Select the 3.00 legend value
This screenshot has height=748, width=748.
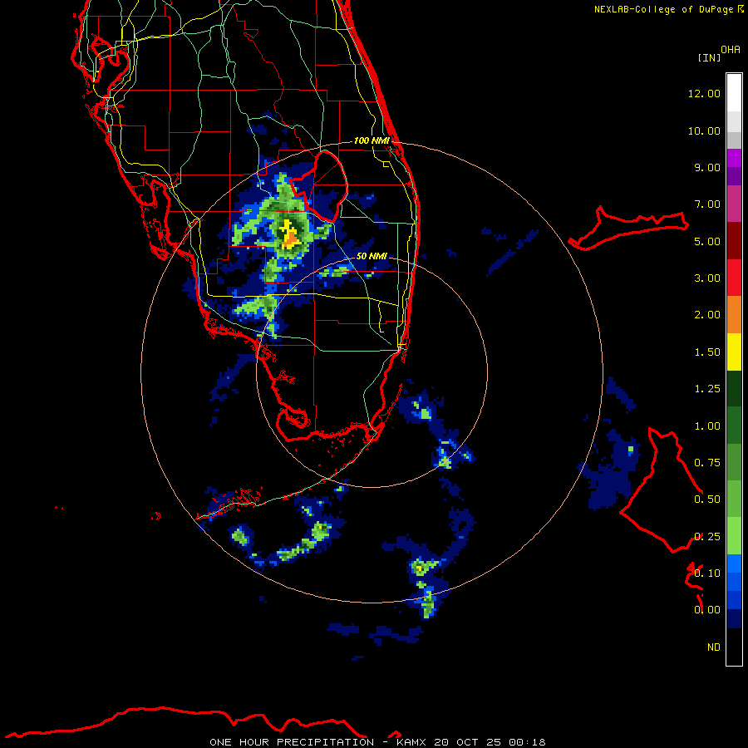(707, 278)
